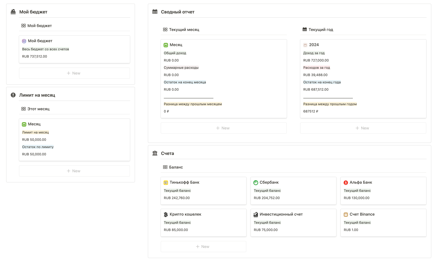Add New account under Счета

click(203, 247)
